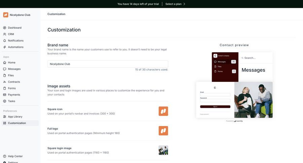Go to CRM in the sidebar
The height and width of the screenshot is (163, 303).
(20, 34)
